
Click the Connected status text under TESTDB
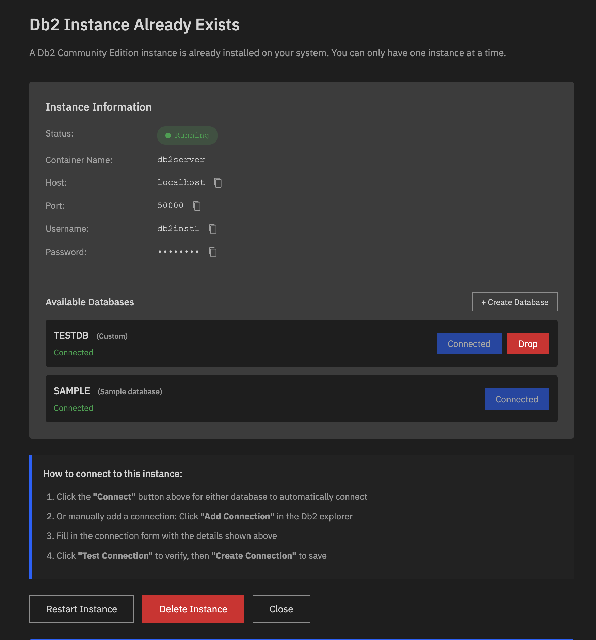pyautogui.click(x=73, y=352)
